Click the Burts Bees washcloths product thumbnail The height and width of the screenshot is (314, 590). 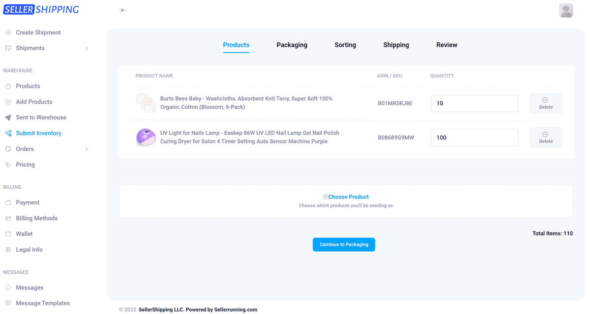pyautogui.click(x=146, y=103)
